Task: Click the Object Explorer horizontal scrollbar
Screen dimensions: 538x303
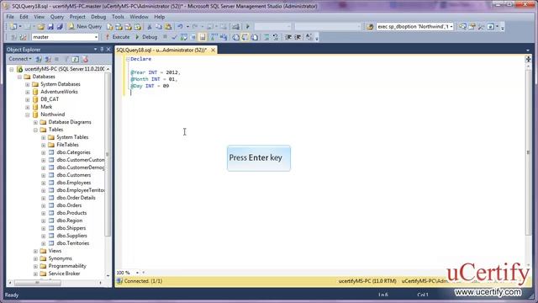Action: [37, 283]
